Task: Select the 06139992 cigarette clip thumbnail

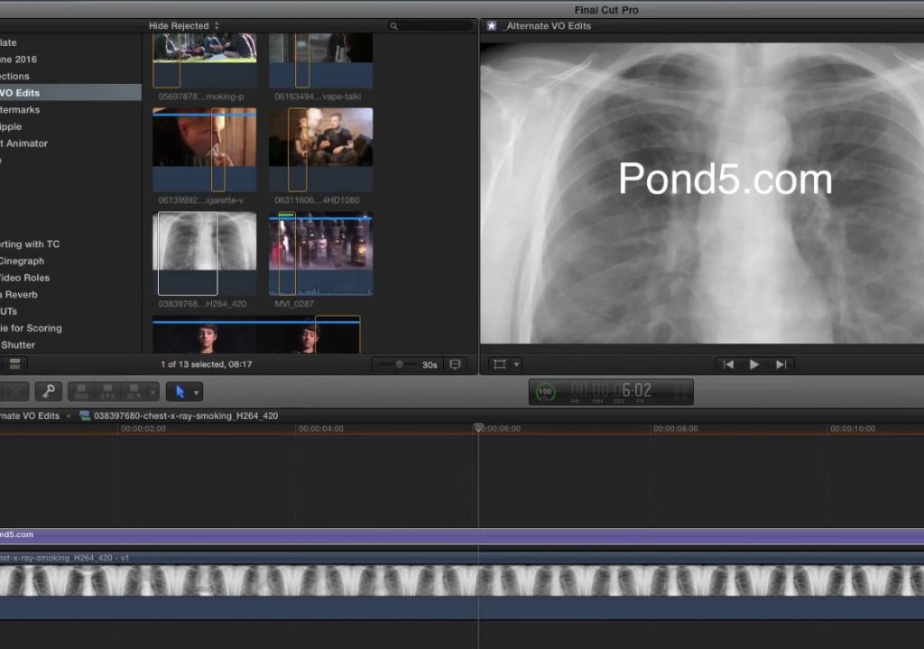Action: [205, 150]
